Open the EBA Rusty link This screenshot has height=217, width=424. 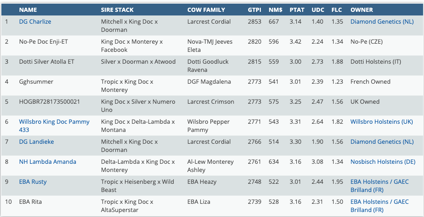coord(33,182)
